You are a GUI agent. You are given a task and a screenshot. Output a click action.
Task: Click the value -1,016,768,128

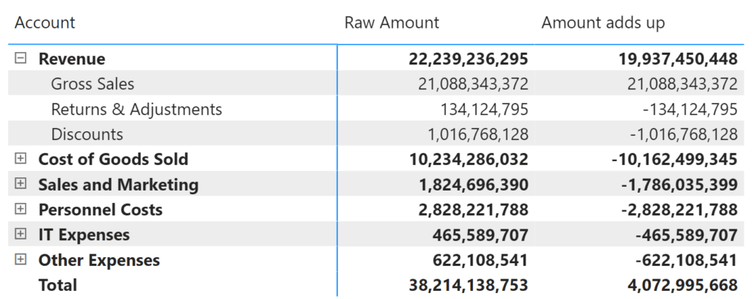pyautogui.click(x=684, y=134)
